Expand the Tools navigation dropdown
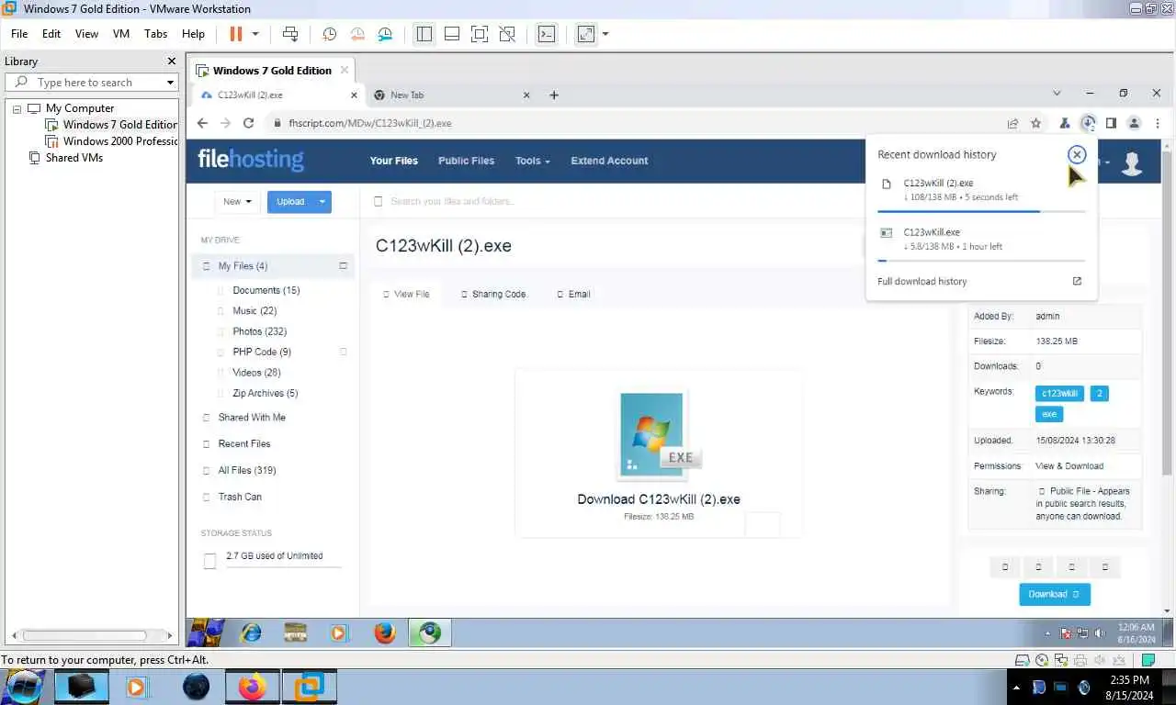1176x705 pixels. point(533,161)
